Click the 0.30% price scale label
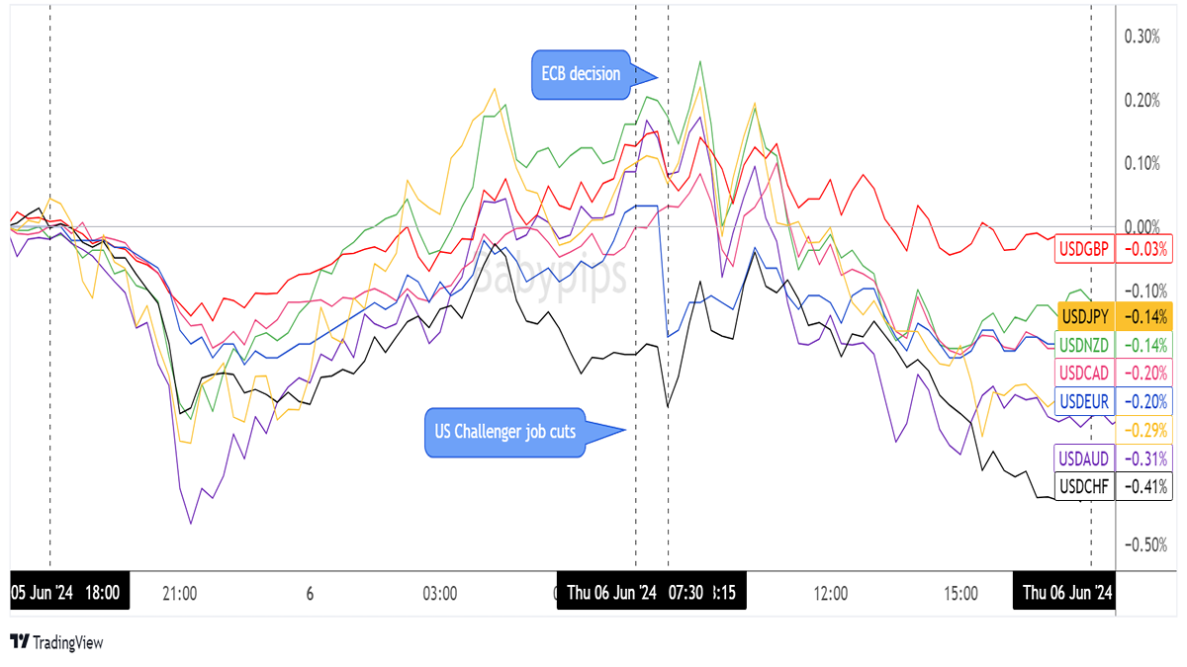Screen dimensions: 1187x667 tap(1142, 37)
